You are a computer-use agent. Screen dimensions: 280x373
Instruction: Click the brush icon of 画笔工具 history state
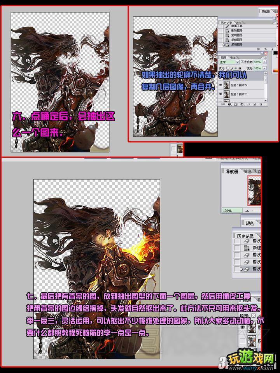point(227,26)
